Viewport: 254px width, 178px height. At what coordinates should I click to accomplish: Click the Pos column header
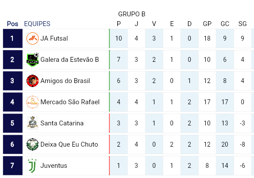tap(12, 24)
